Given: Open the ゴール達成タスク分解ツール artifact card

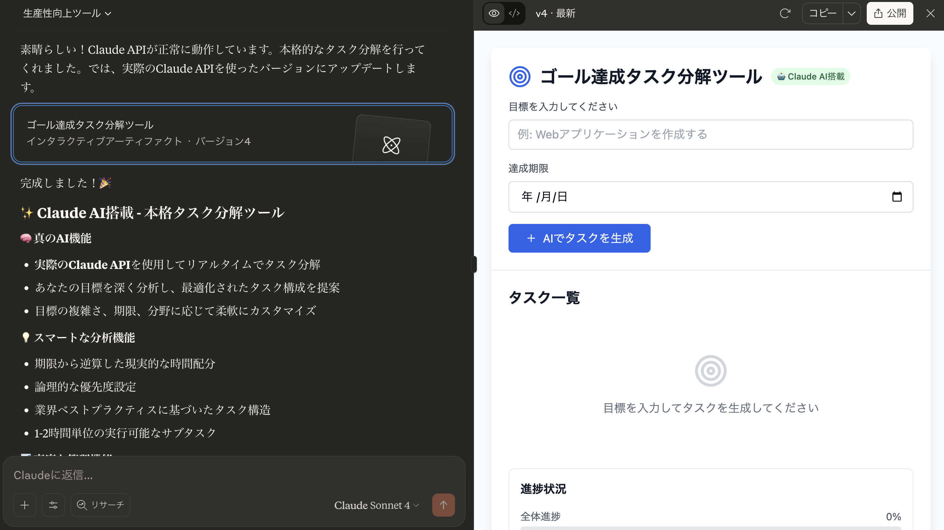Looking at the screenshot, I should [233, 134].
